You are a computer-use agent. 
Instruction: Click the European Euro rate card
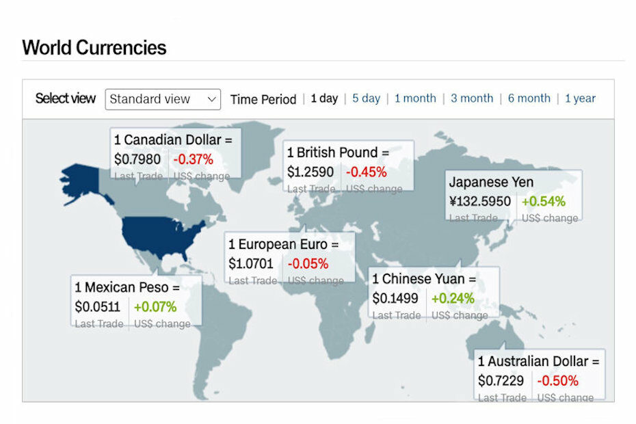[x=289, y=257]
